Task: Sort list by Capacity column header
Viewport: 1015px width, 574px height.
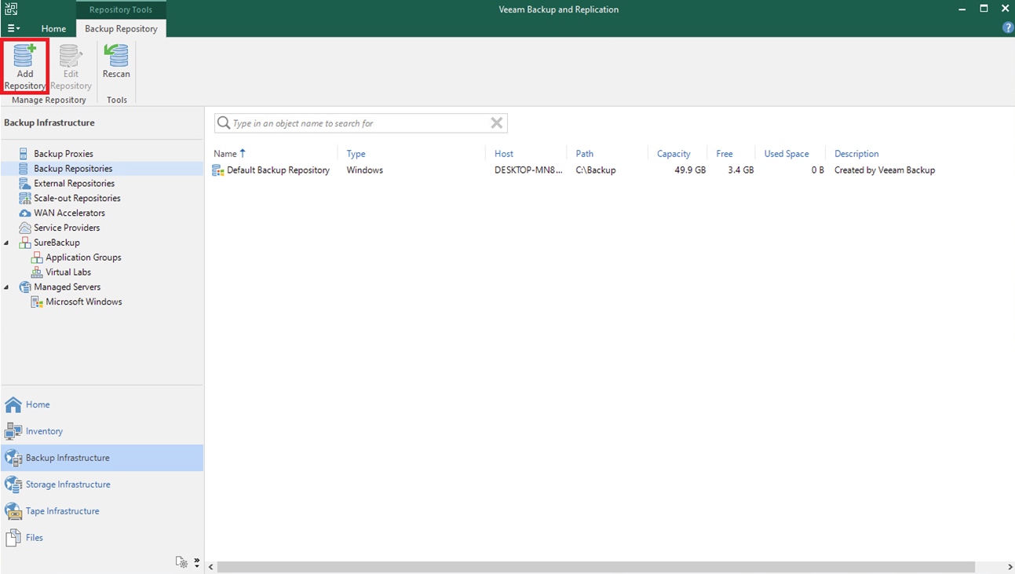Action: 674,154
